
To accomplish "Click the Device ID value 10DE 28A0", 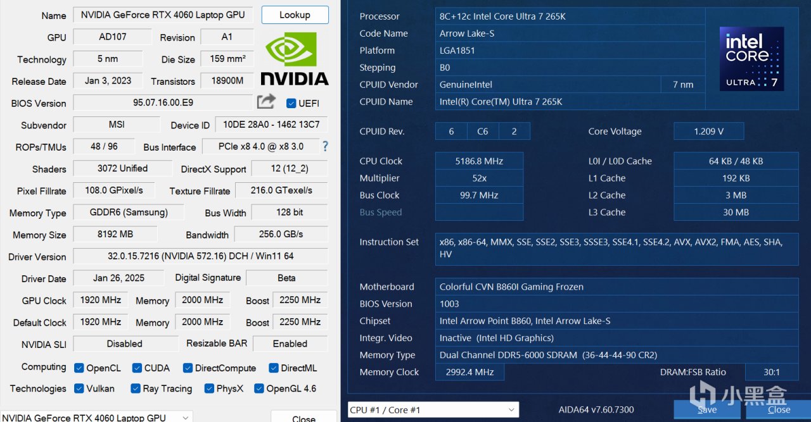I will tap(272, 125).
